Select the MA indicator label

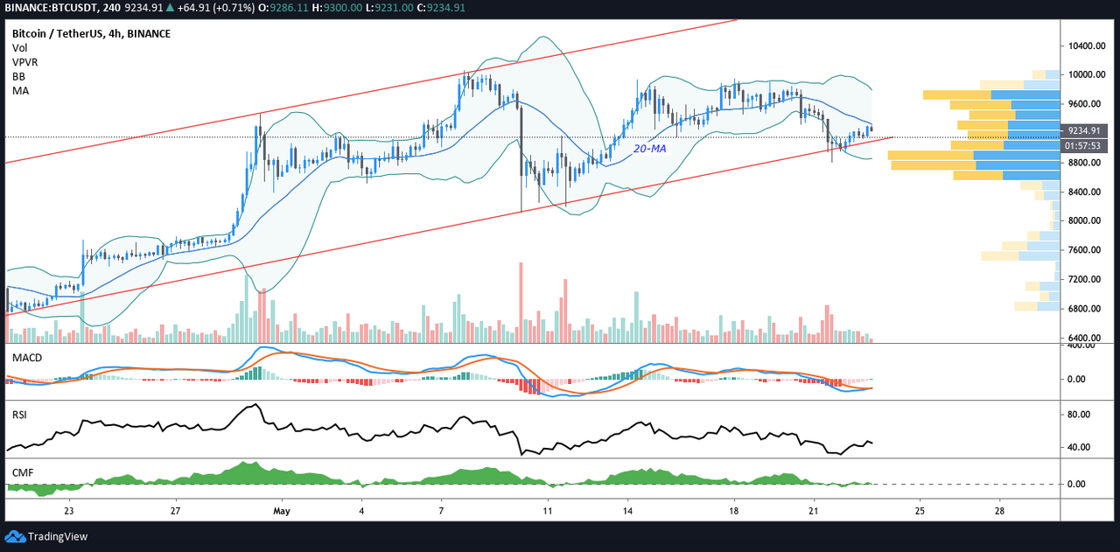point(20,90)
